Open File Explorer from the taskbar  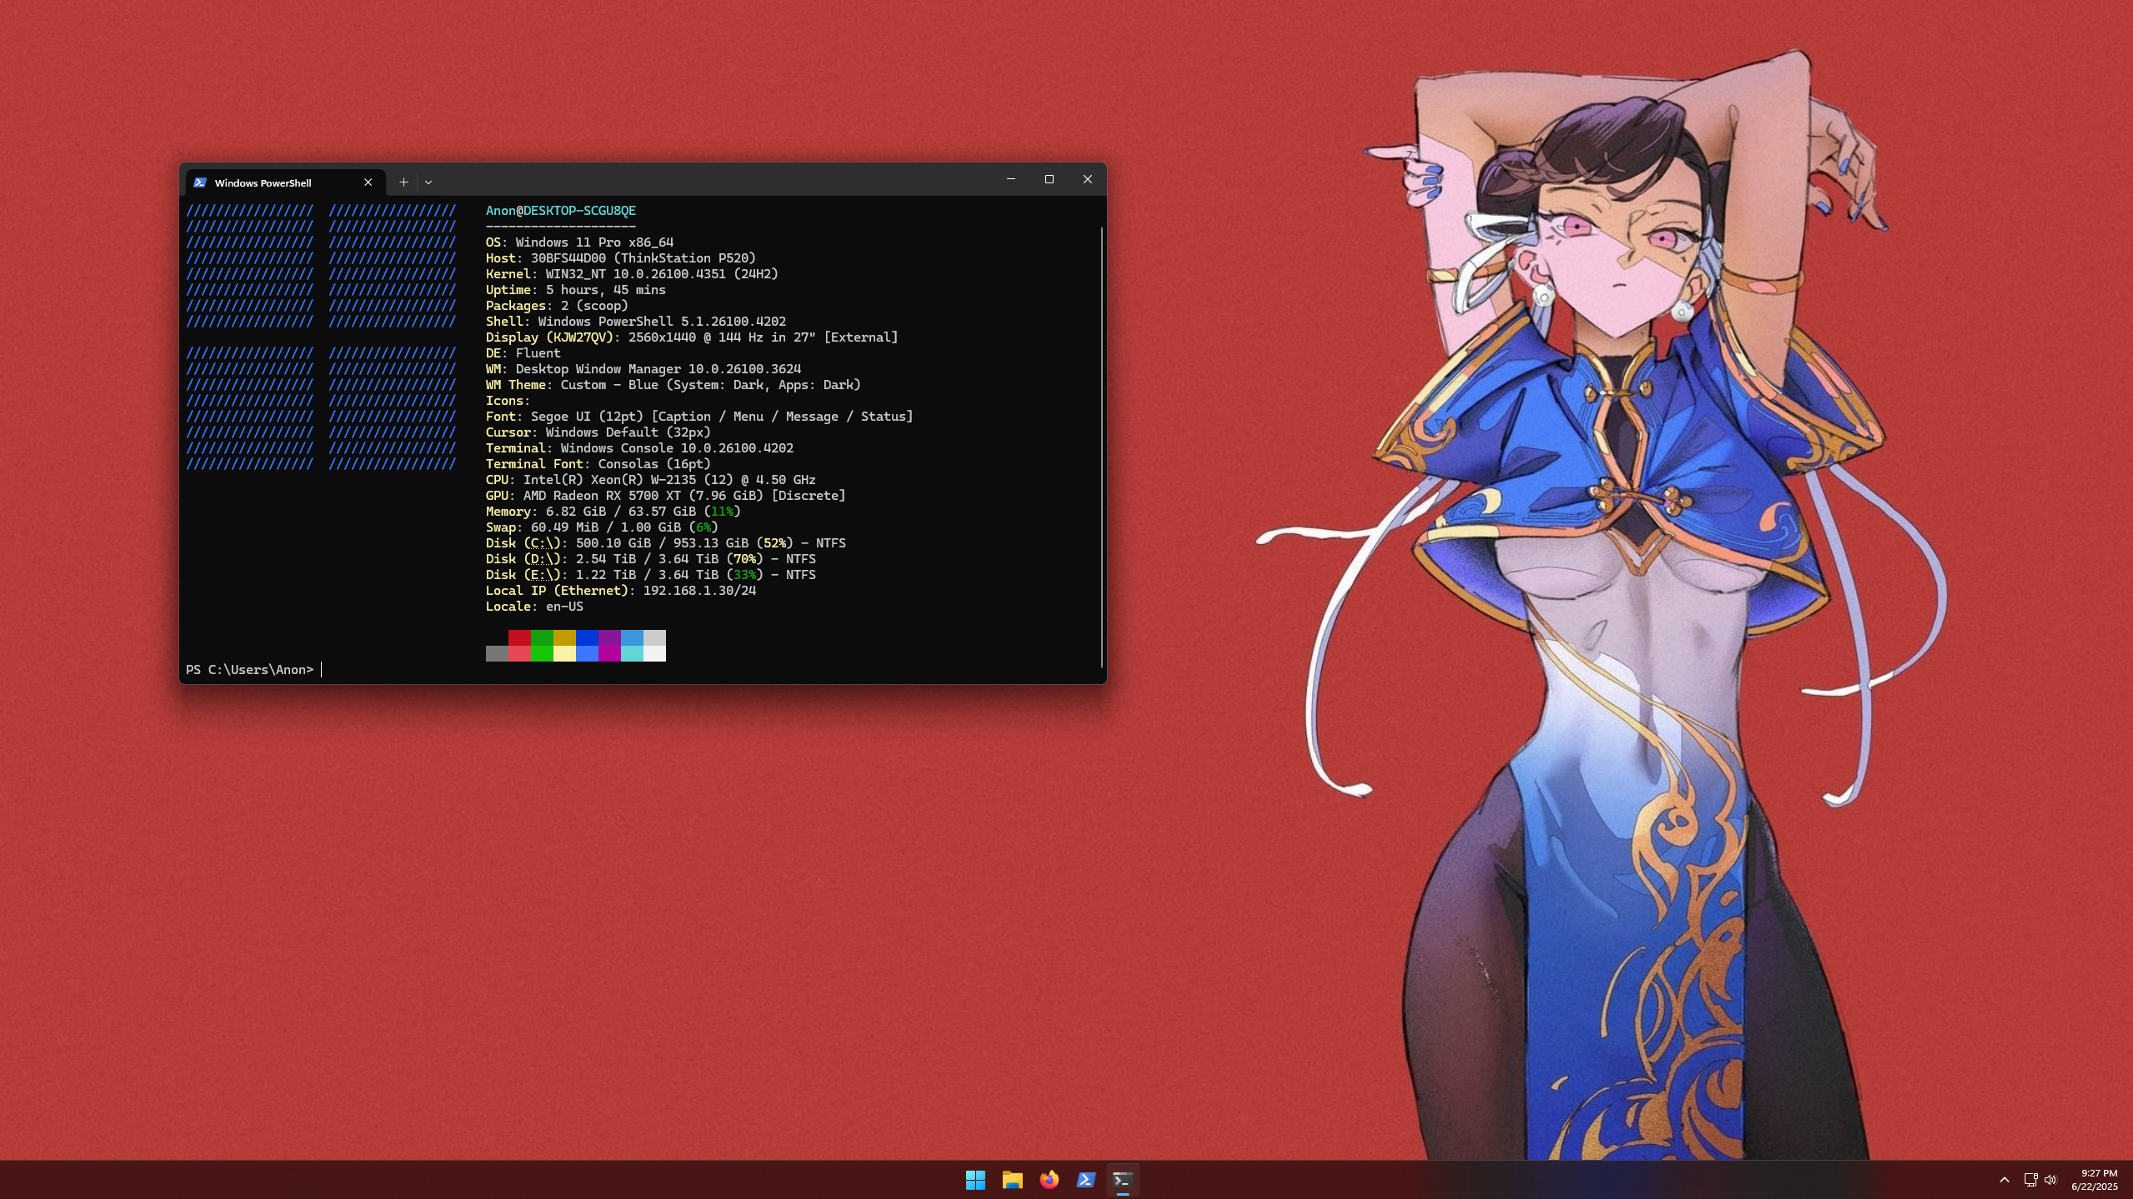1012,1180
